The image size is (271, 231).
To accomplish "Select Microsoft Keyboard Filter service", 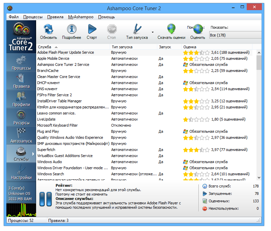I will [x=144, y=125].
